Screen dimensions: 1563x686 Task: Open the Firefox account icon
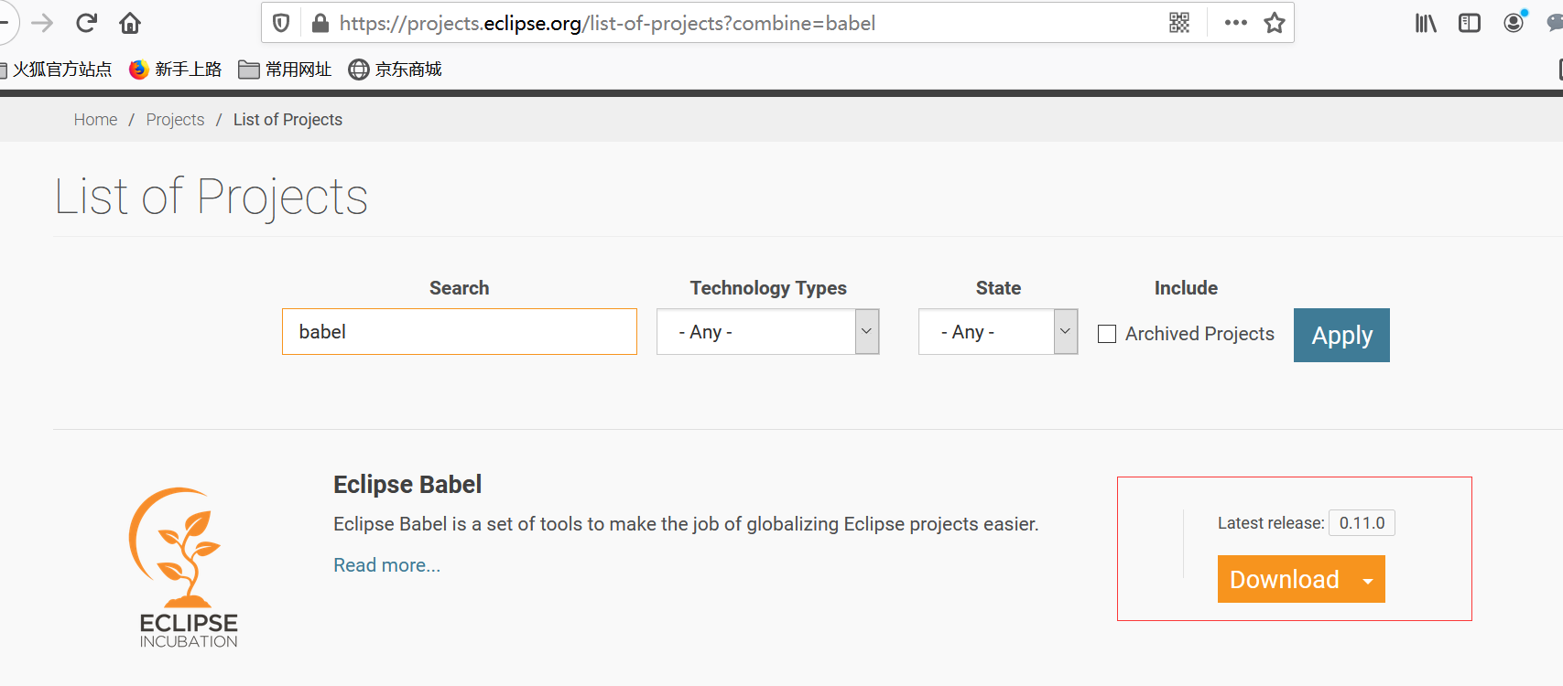1514,22
